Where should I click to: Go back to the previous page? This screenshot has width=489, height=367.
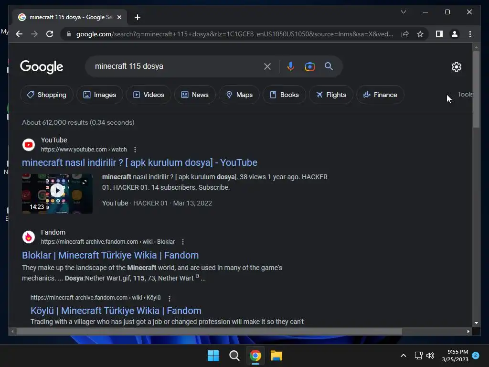point(19,34)
